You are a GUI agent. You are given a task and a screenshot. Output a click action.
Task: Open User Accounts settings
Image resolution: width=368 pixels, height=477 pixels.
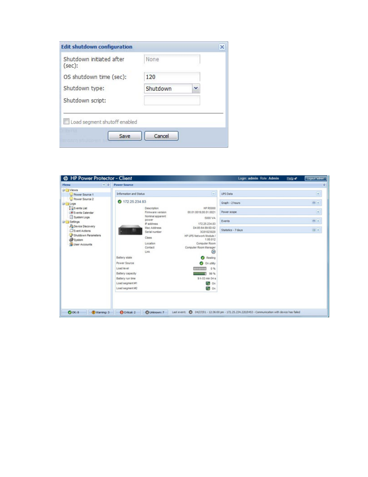[x=83, y=244]
